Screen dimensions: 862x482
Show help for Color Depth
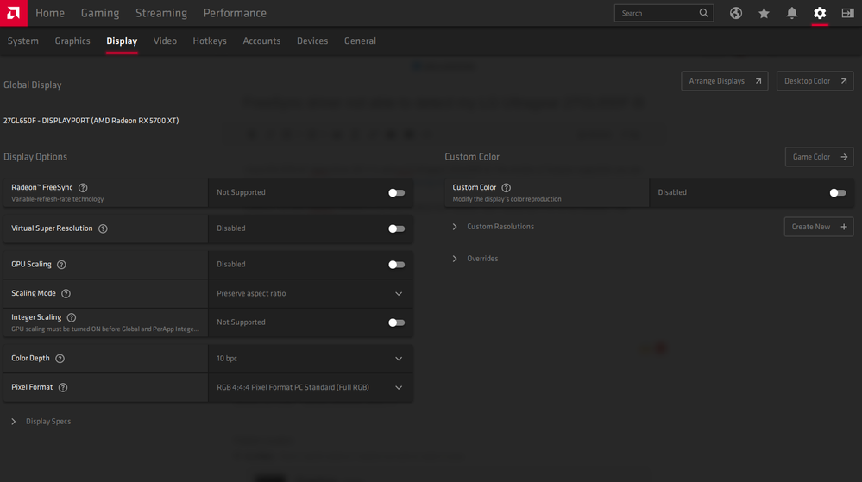(60, 359)
